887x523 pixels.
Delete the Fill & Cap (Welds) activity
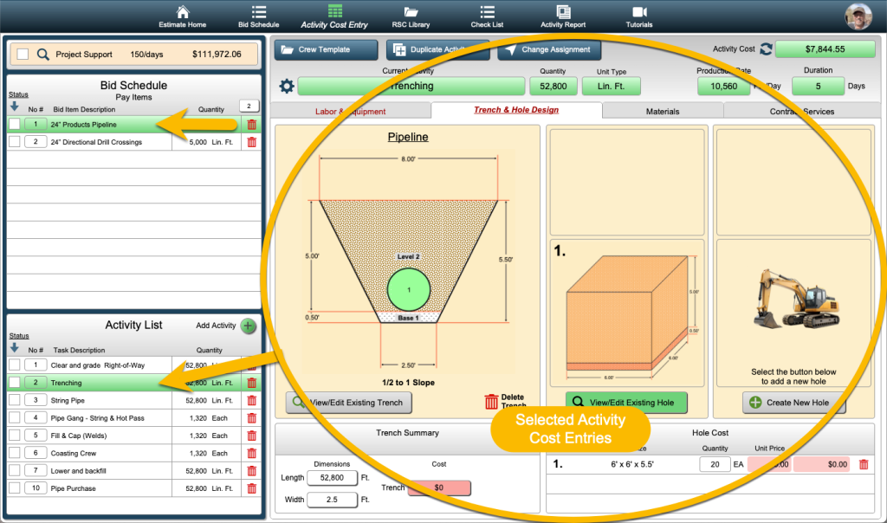click(x=252, y=436)
